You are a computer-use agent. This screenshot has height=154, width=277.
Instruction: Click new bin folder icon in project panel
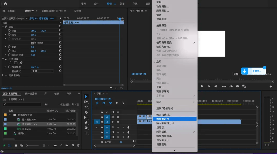67,146
